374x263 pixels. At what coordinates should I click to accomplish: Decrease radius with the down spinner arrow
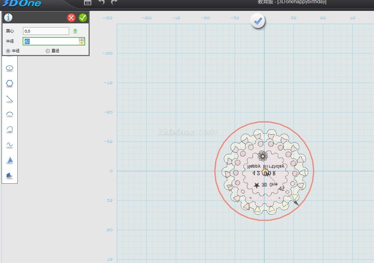[x=82, y=43]
